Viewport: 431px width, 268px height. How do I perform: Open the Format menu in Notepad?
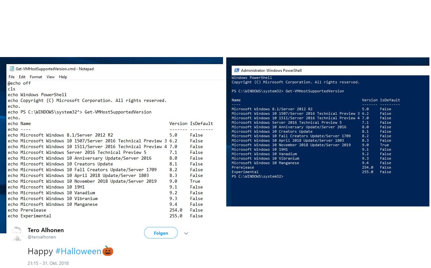[36, 77]
